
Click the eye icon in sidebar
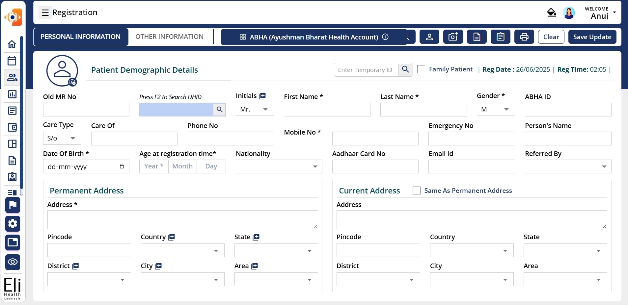click(13, 262)
